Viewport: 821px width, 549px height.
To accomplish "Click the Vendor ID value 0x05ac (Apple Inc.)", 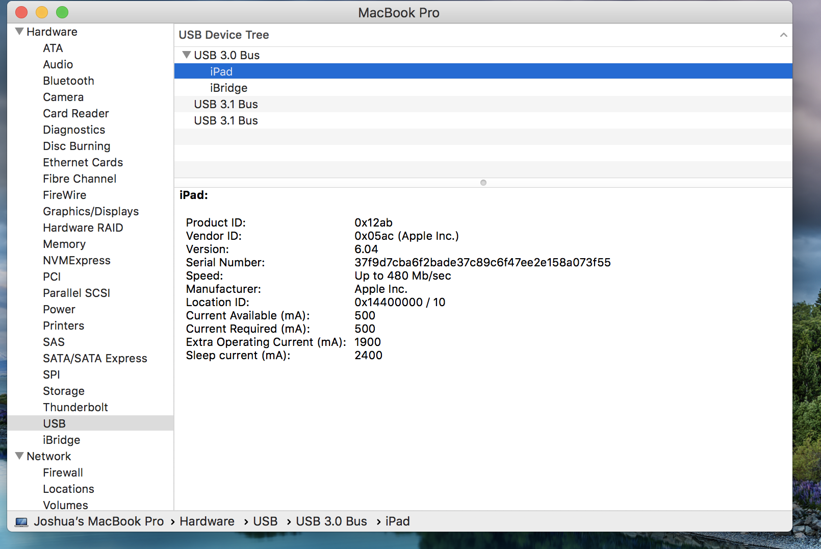I will pyautogui.click(x=406, y=236).
